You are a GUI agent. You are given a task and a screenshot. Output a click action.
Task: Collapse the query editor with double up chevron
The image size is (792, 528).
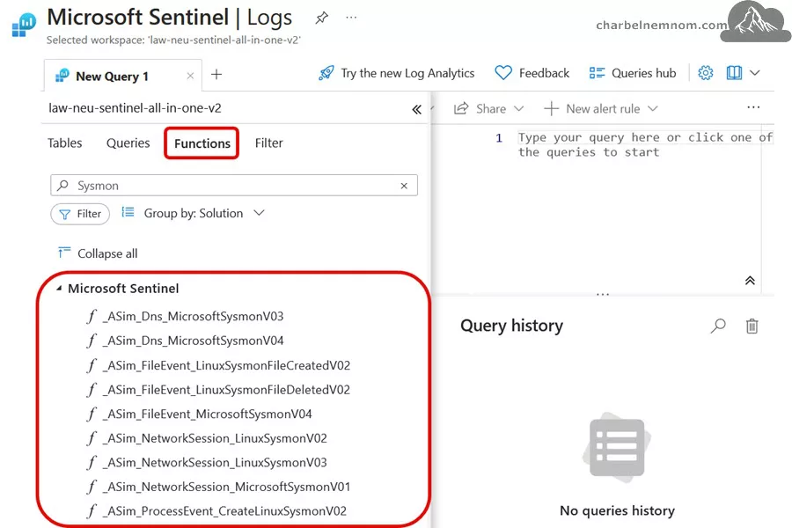coord(750,281)
